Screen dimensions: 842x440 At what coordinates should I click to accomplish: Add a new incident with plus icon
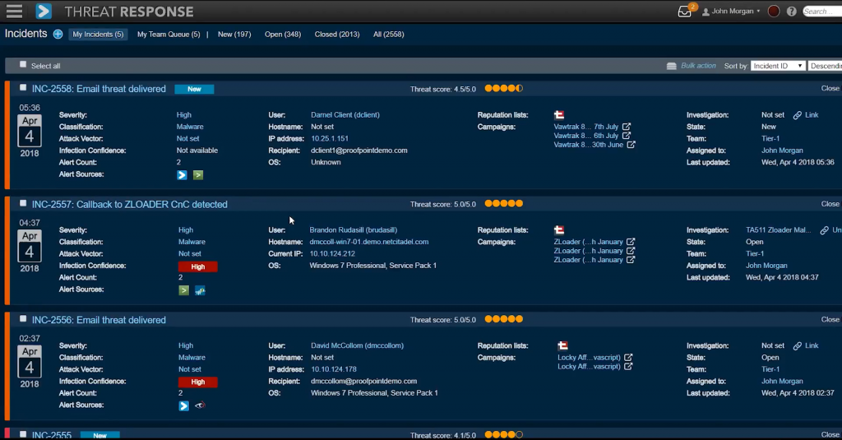(58, 34)
